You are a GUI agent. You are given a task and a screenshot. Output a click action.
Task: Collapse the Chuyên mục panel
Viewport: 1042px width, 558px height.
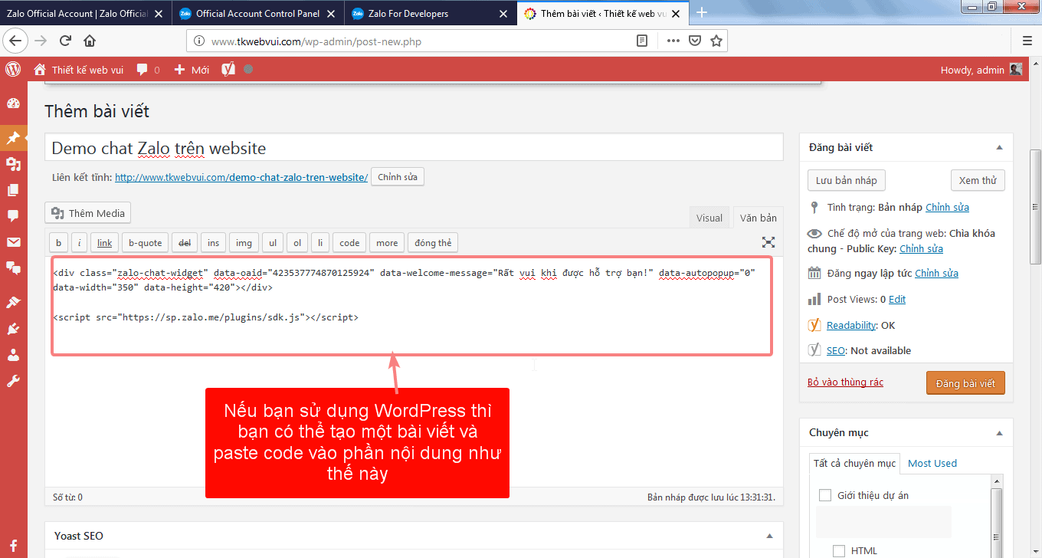click(999, 433)
